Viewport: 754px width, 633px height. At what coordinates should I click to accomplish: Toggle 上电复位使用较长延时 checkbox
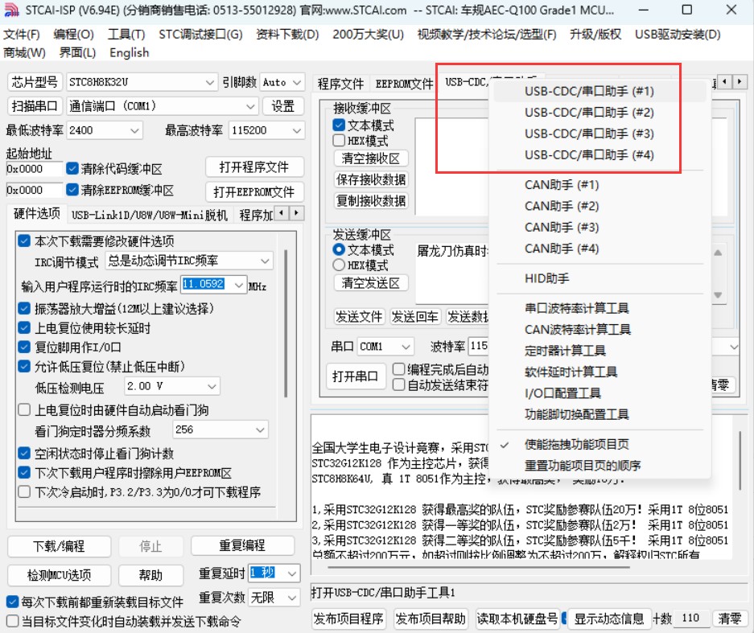pos(24,328)
